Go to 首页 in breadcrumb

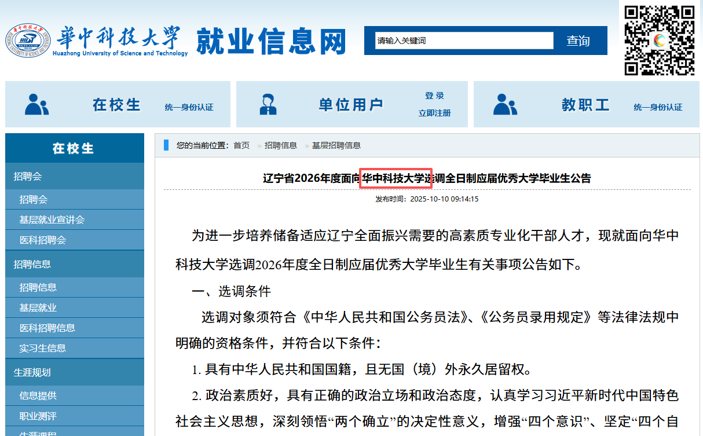[241, 145]
